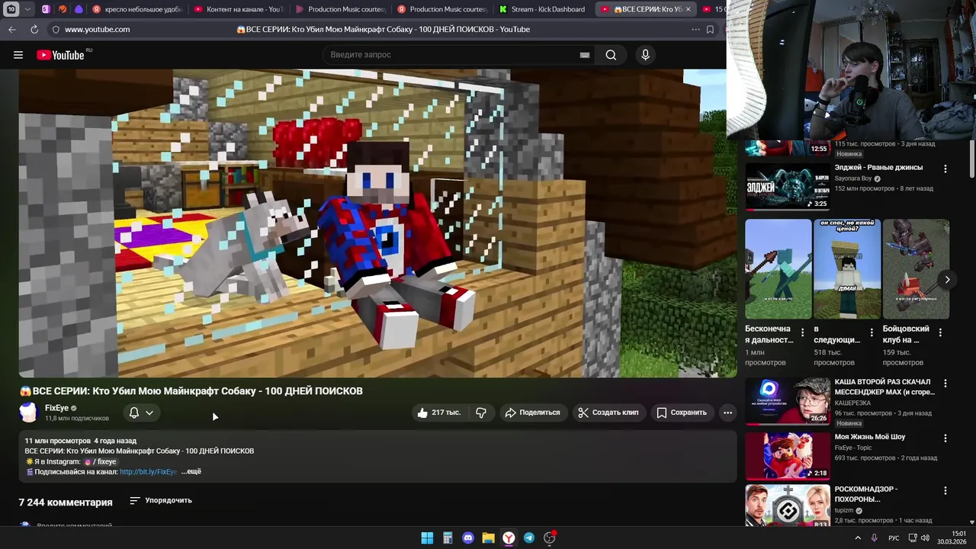Open pinned tab with purple icon
976x549 pixels.
(79, 9)
